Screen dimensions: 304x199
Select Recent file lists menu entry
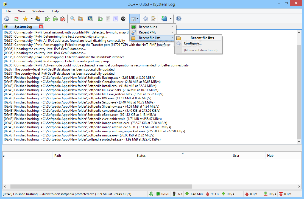[x=153, y=38]
